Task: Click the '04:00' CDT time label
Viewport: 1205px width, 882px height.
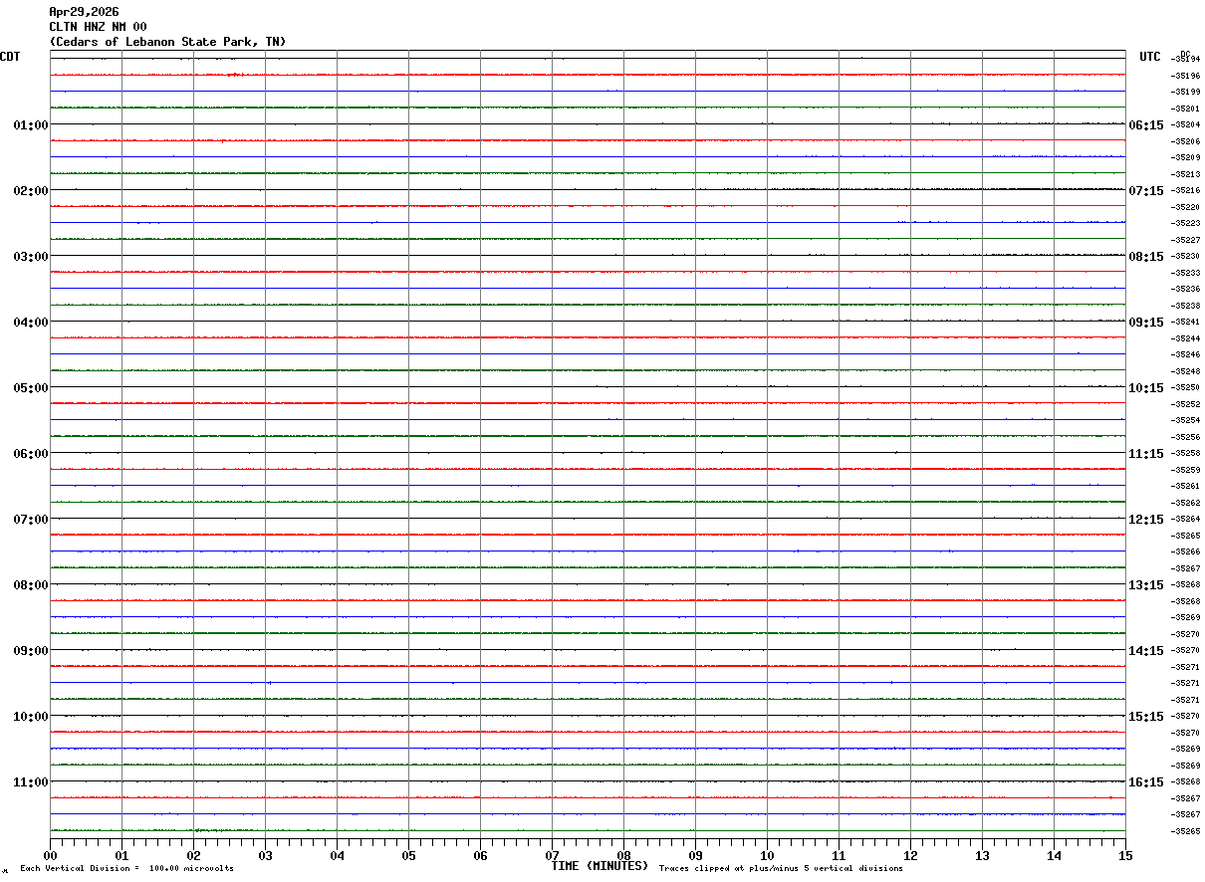Action: [31, 323]
